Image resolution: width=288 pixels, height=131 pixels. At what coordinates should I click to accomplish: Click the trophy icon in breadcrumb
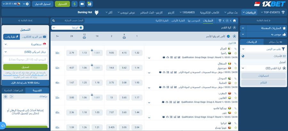(220, 20)
